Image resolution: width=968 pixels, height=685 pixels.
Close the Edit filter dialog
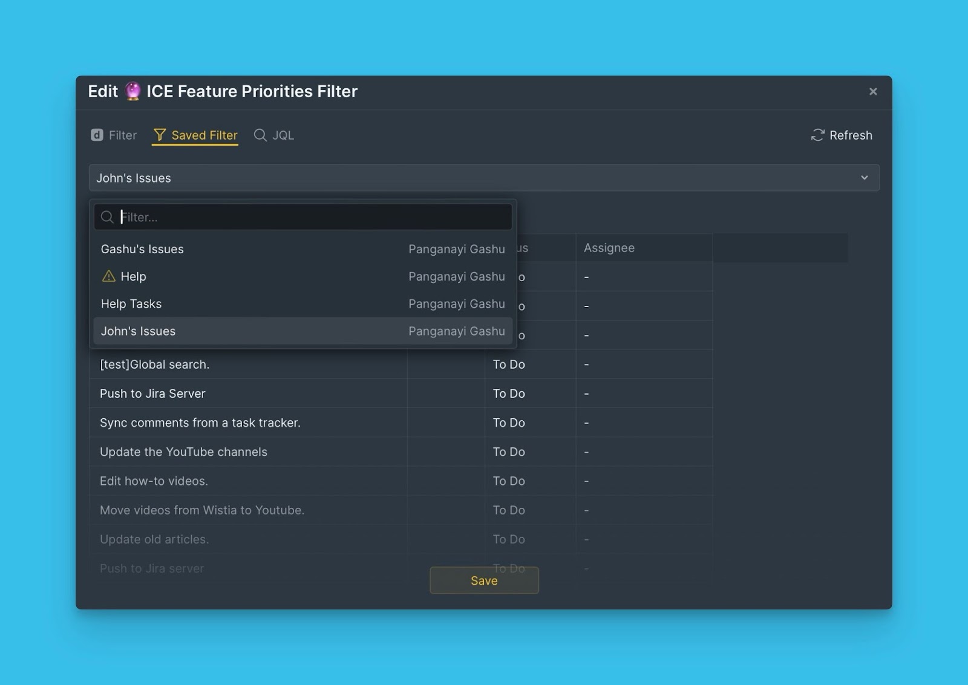pos(872,91)
